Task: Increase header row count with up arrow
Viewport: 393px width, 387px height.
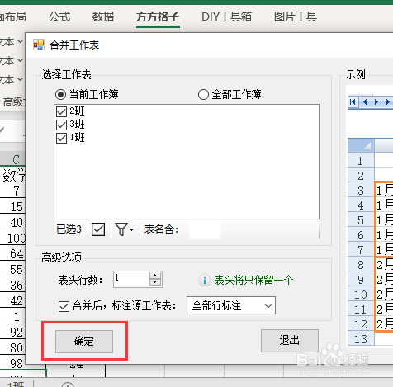Action: click(155, 276)
